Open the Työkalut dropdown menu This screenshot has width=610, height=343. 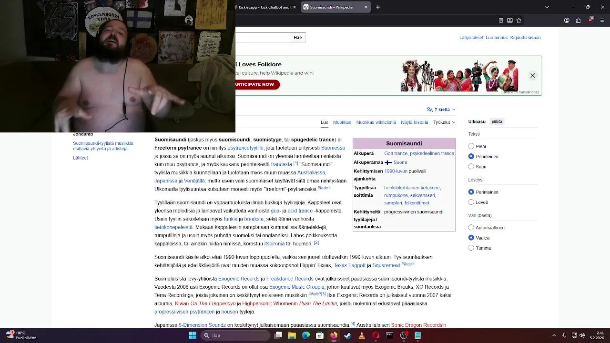point(444,122)
